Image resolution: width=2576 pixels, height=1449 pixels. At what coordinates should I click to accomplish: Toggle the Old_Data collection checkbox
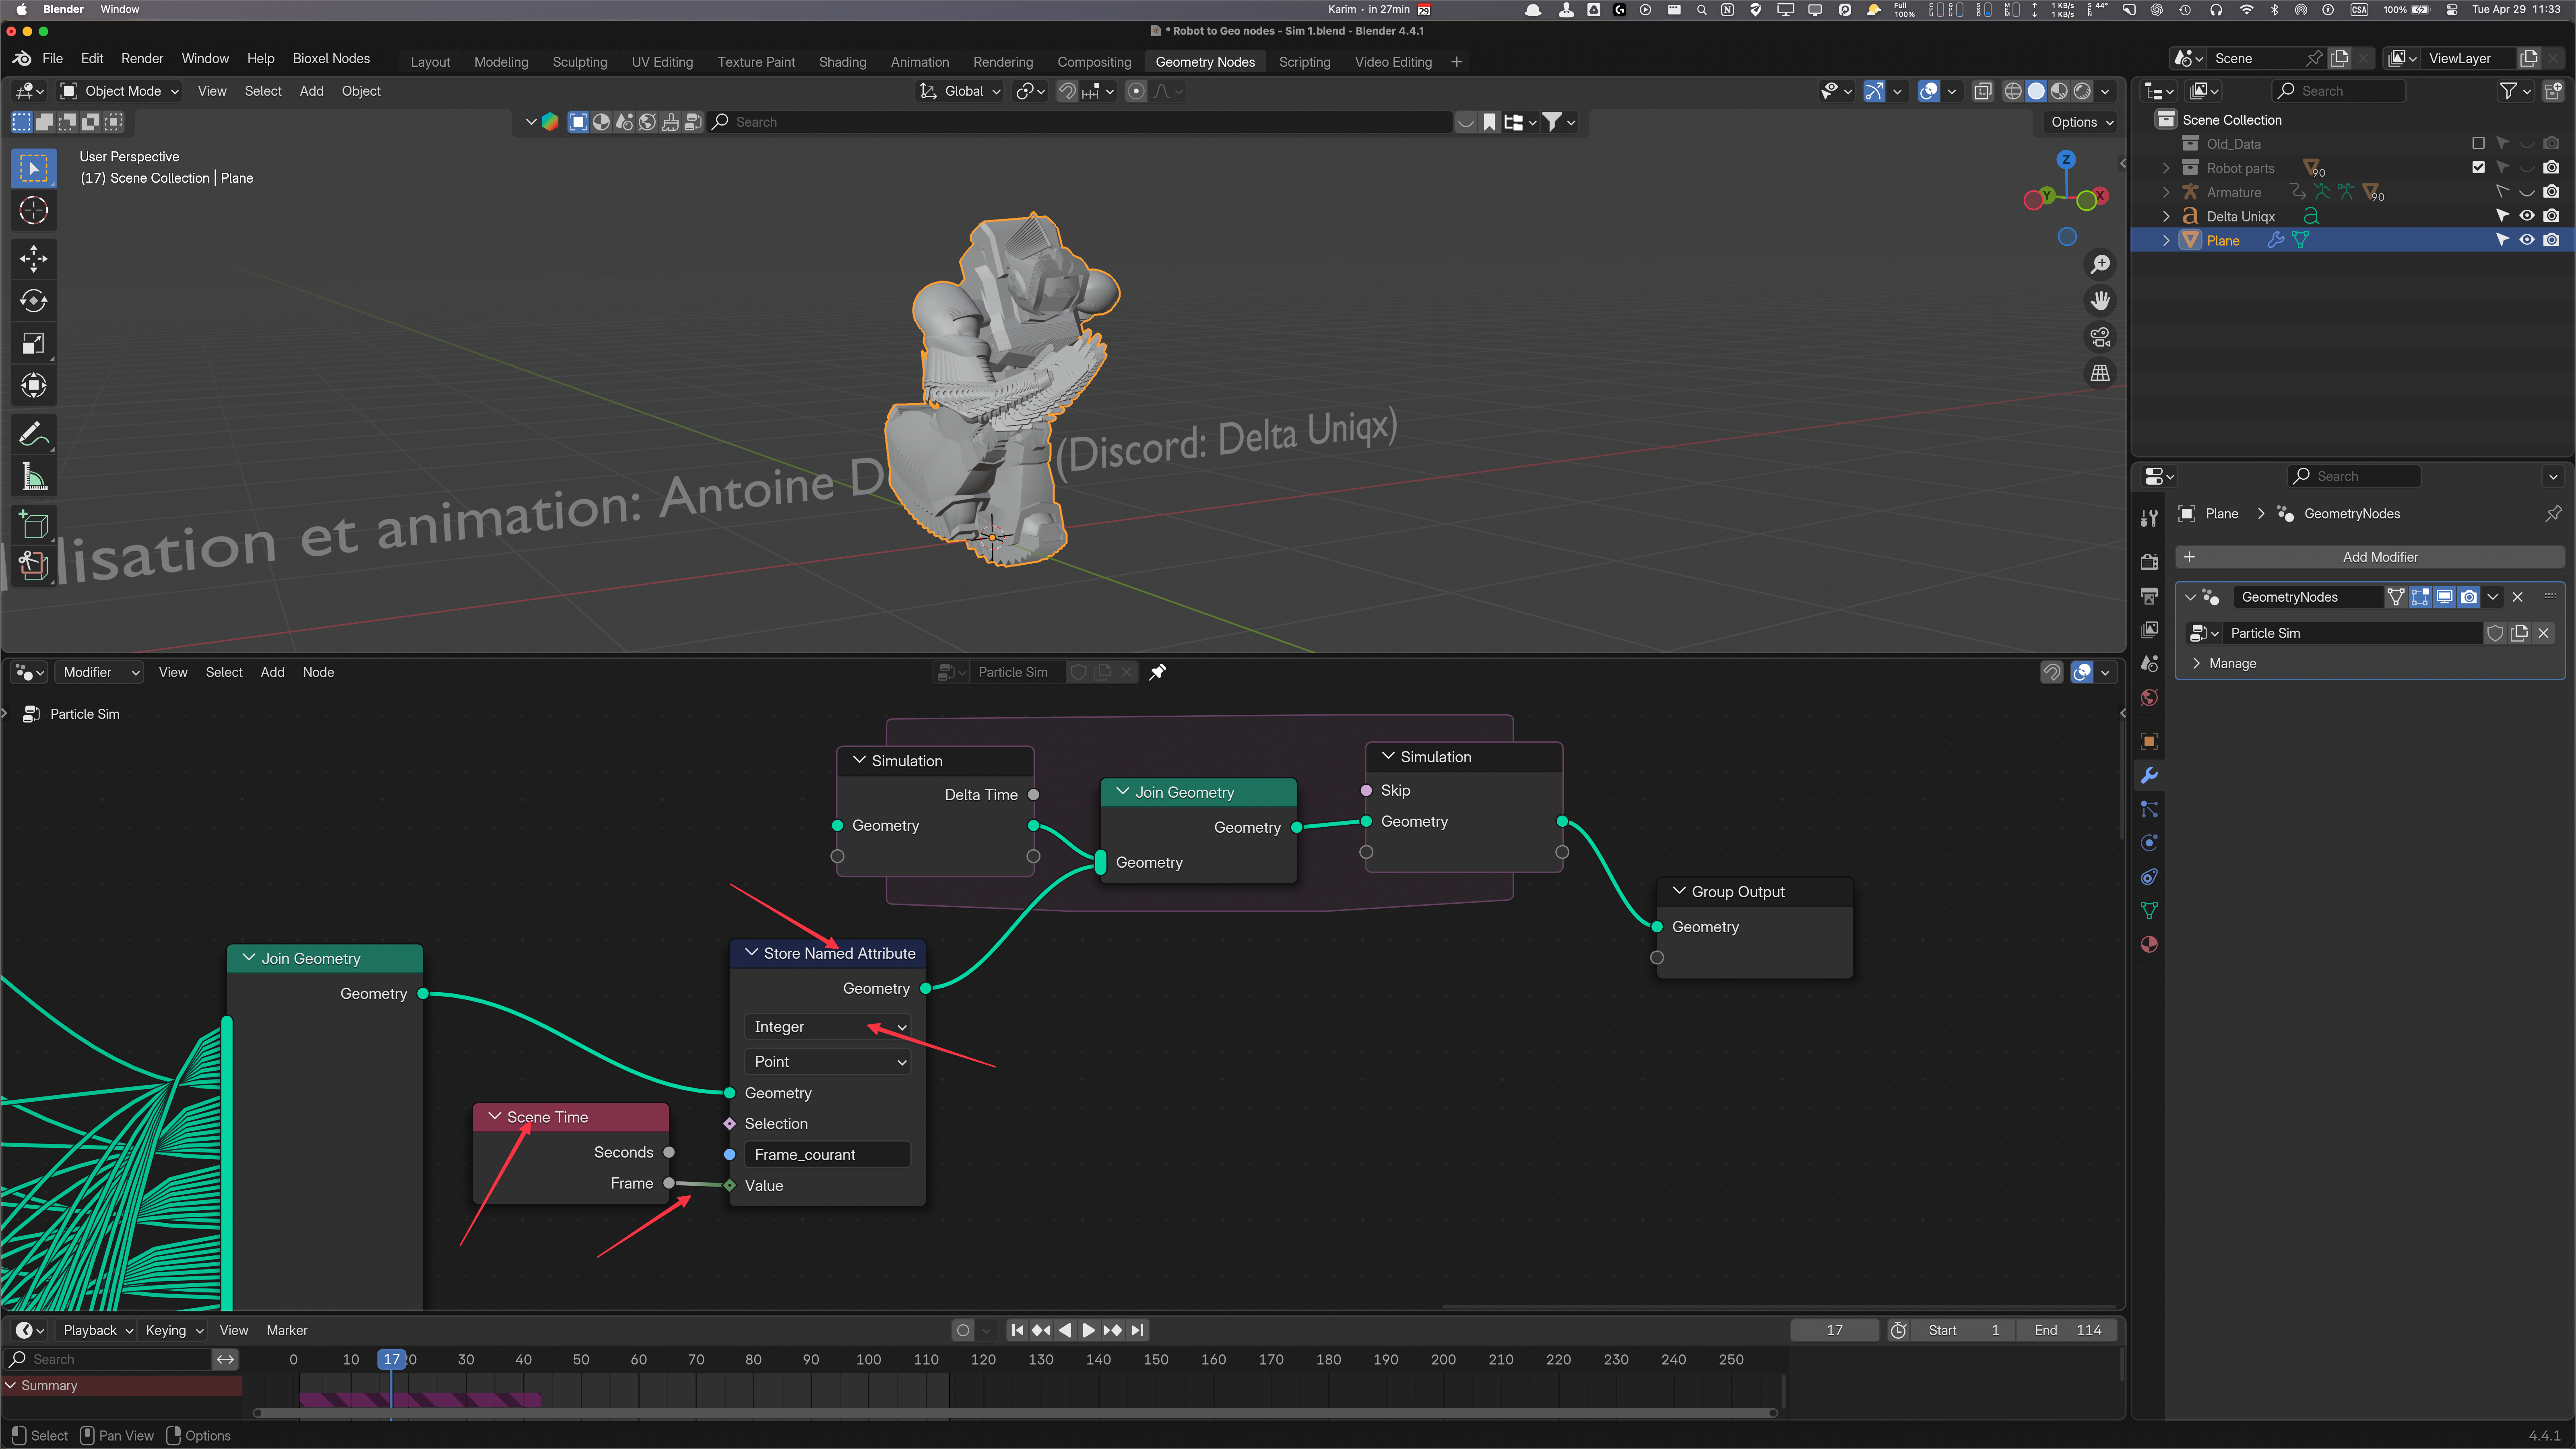click(x=2478, y=144)
